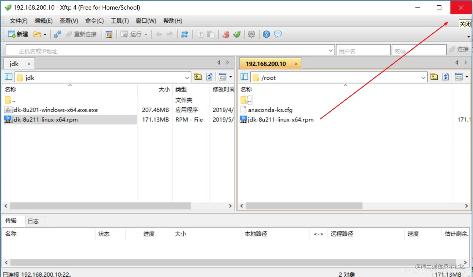
Task: Open the 编辑(E) menu
Action: point(43,21)
